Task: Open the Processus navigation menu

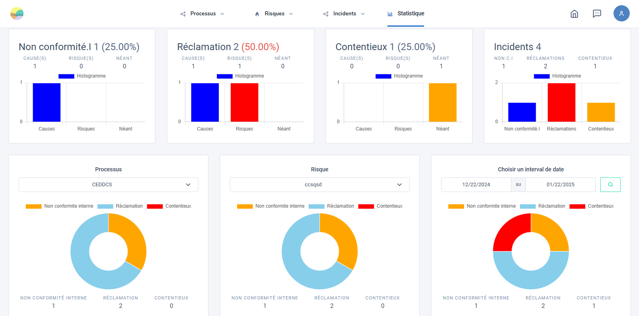Action: click(x=203, y=14)
